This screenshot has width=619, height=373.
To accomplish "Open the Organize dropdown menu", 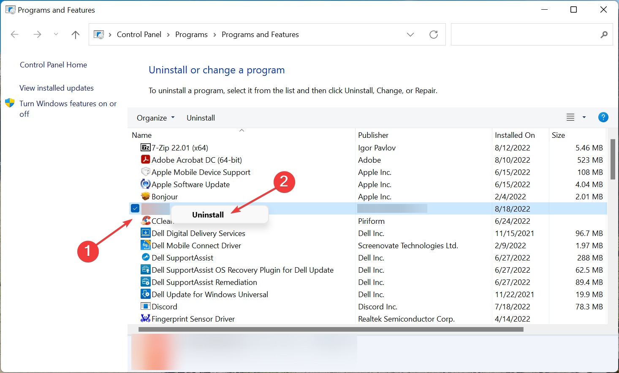I will coord(155,118).
